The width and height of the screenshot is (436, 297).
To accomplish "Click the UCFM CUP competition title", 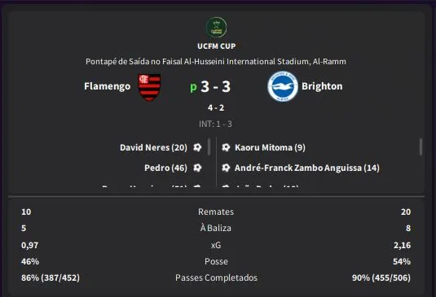I will (217, 46).
